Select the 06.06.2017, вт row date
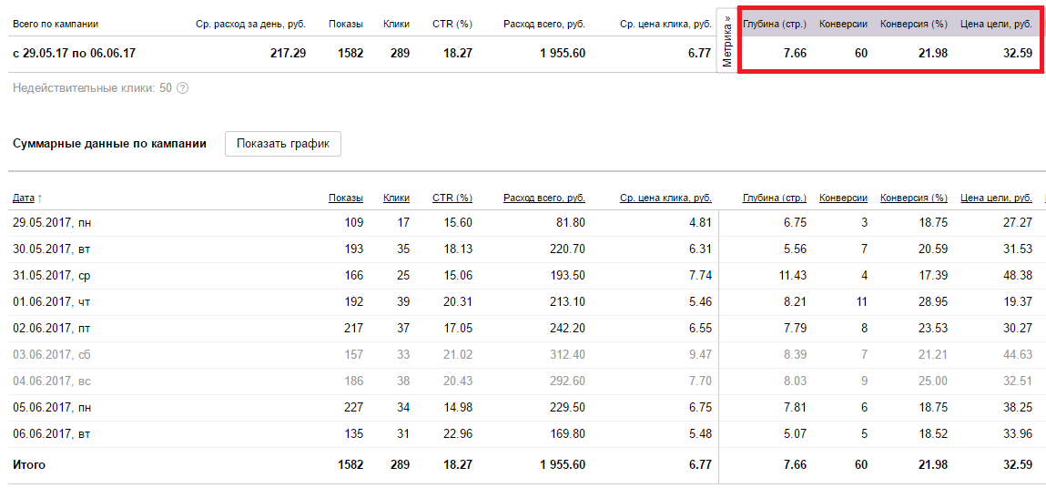 pos(51,433)
